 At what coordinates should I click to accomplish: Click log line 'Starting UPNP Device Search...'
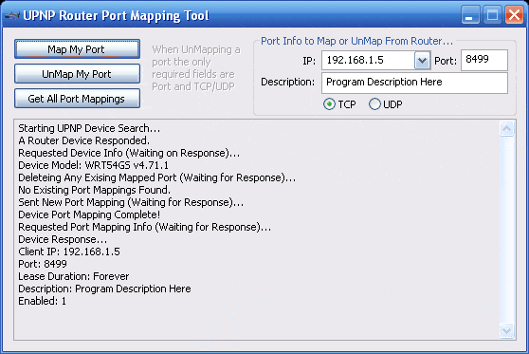pyautogui.click(x=89, y=128)
